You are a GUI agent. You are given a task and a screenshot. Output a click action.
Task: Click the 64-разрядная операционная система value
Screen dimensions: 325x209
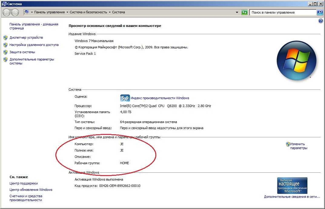coord(148,122)
